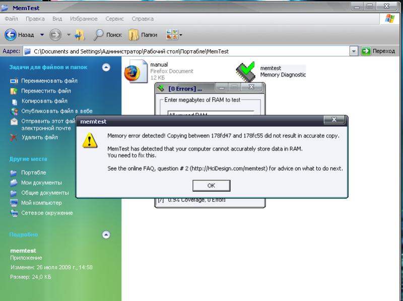
Task: Select the memtest Memory Diagnostic chip icon
Action: tap(246, 72)
